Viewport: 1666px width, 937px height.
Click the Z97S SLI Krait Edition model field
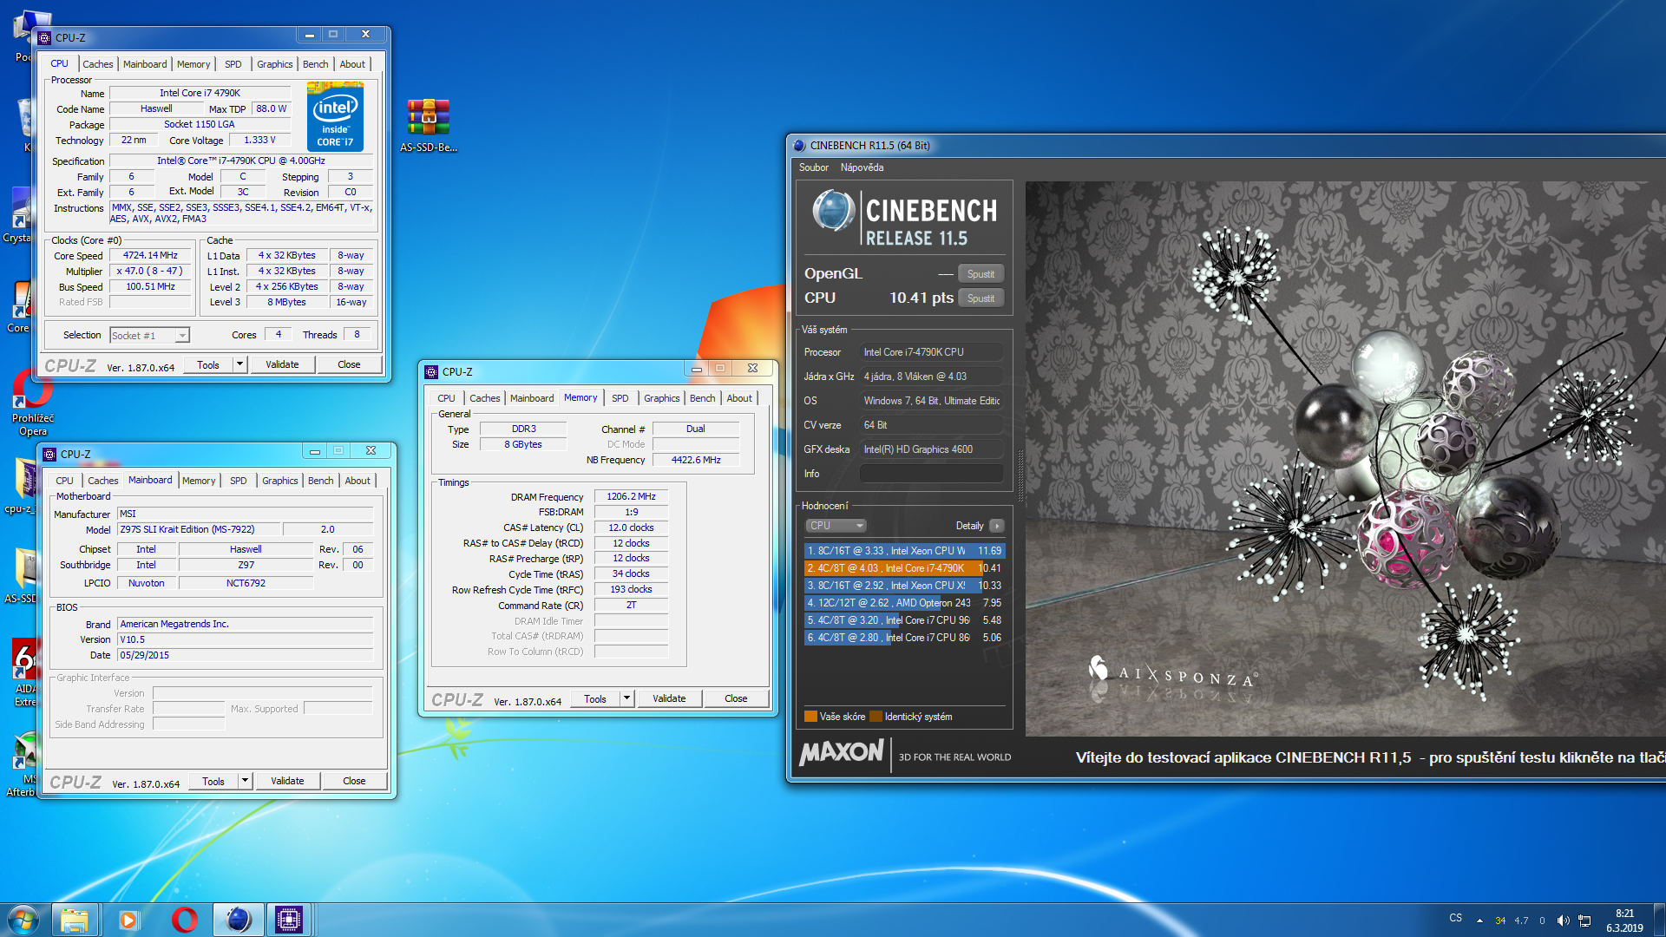[199, 529]
